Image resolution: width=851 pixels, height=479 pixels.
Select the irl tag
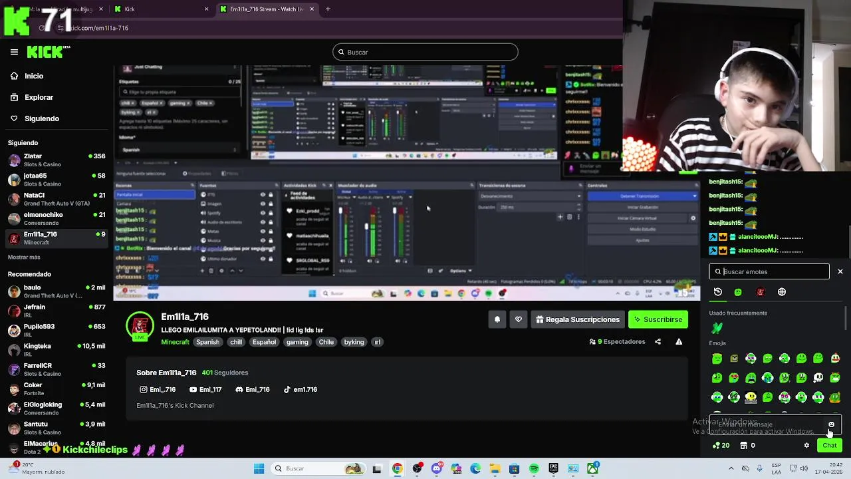point(377,342)
